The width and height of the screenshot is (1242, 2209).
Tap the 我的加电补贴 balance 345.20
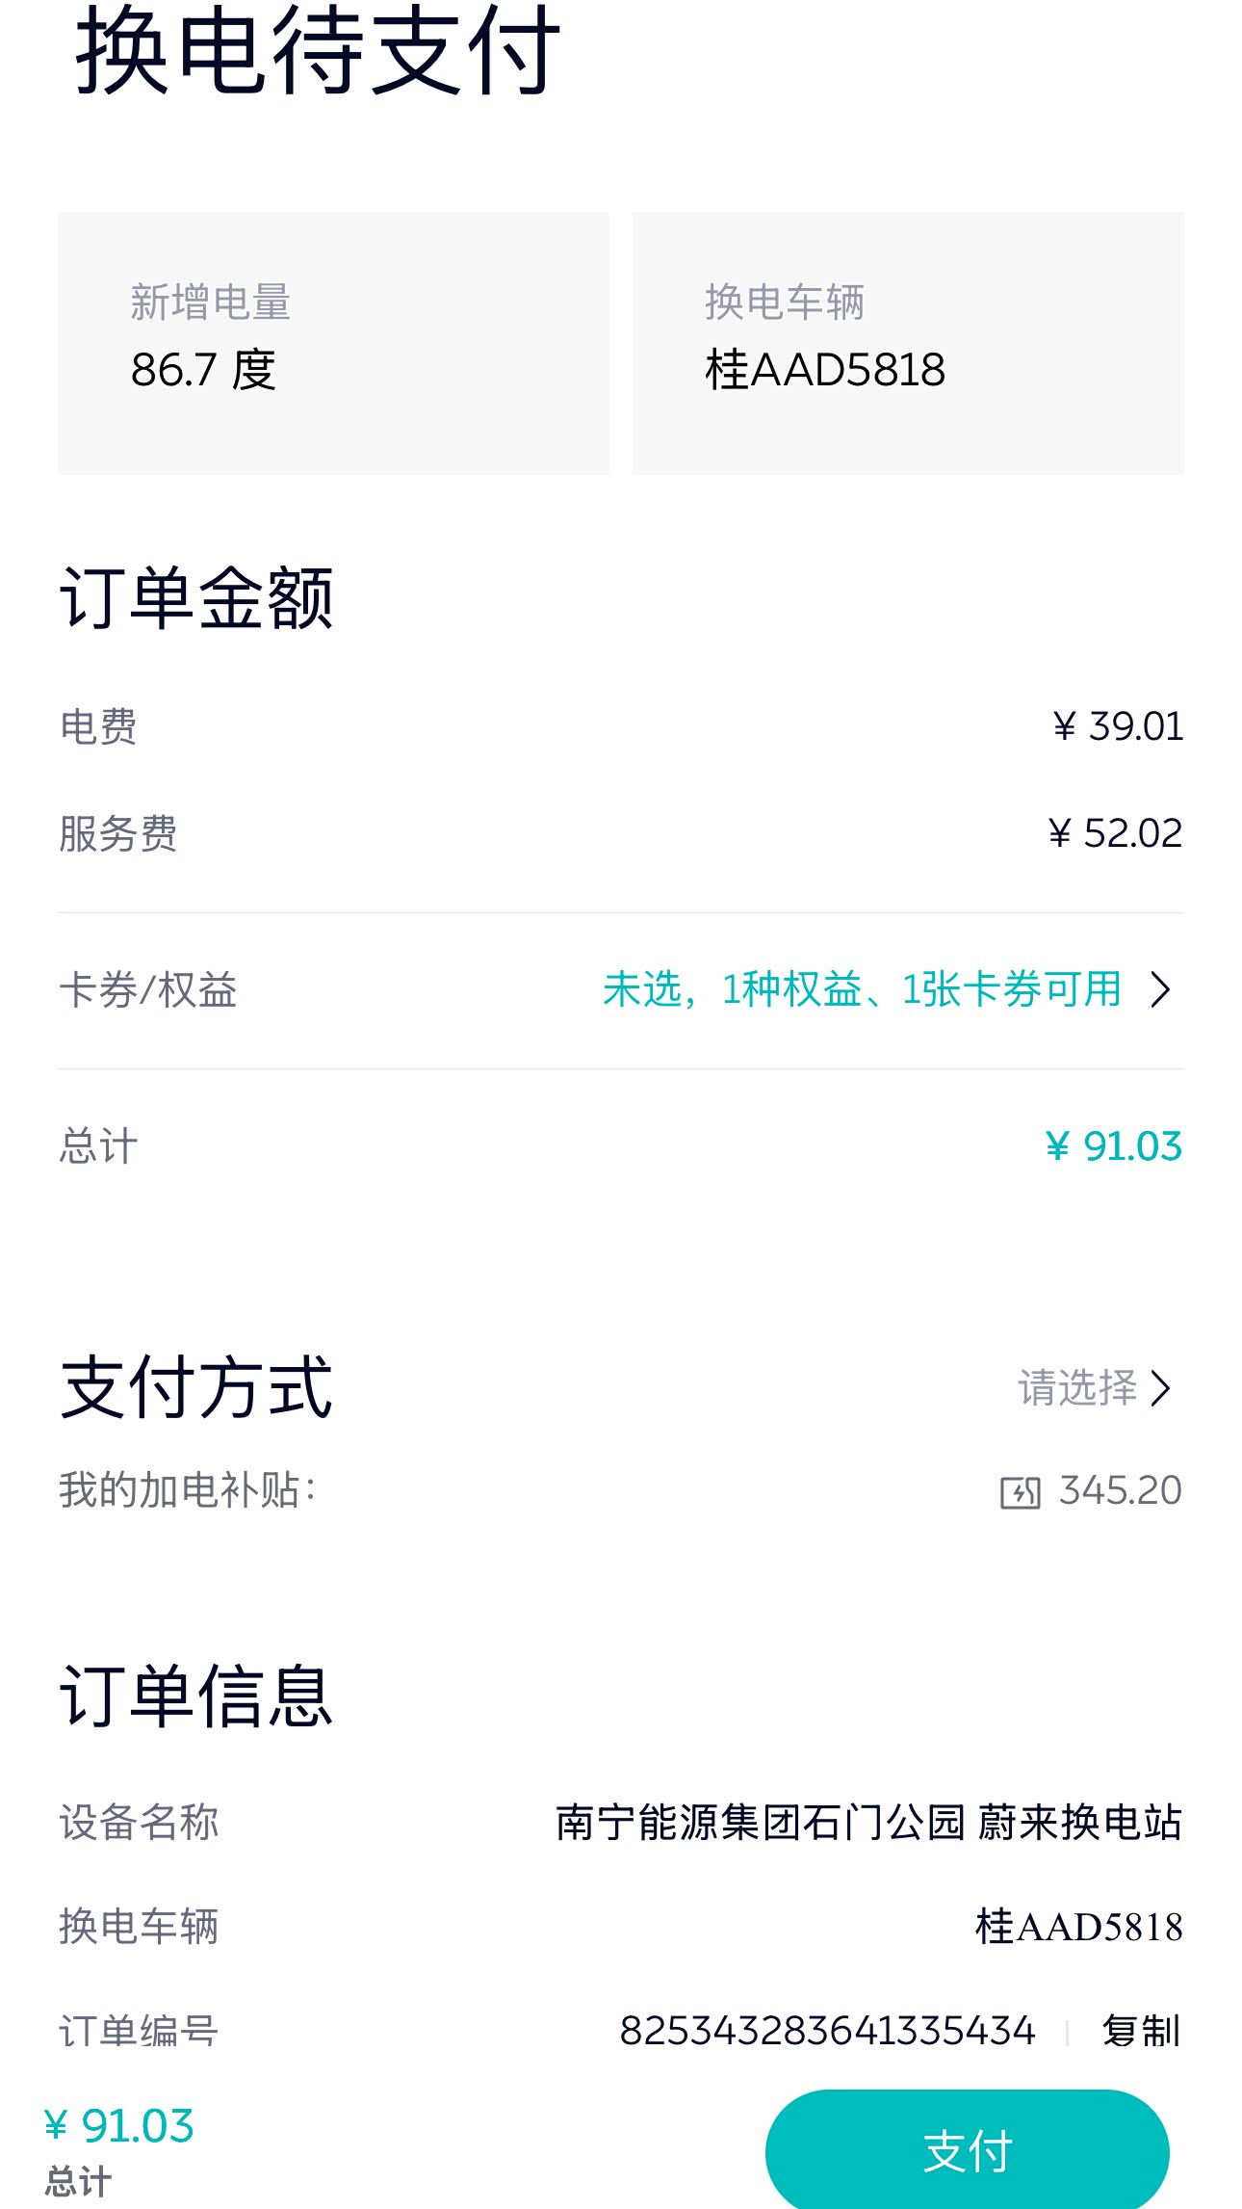tap(1120, 1490)
